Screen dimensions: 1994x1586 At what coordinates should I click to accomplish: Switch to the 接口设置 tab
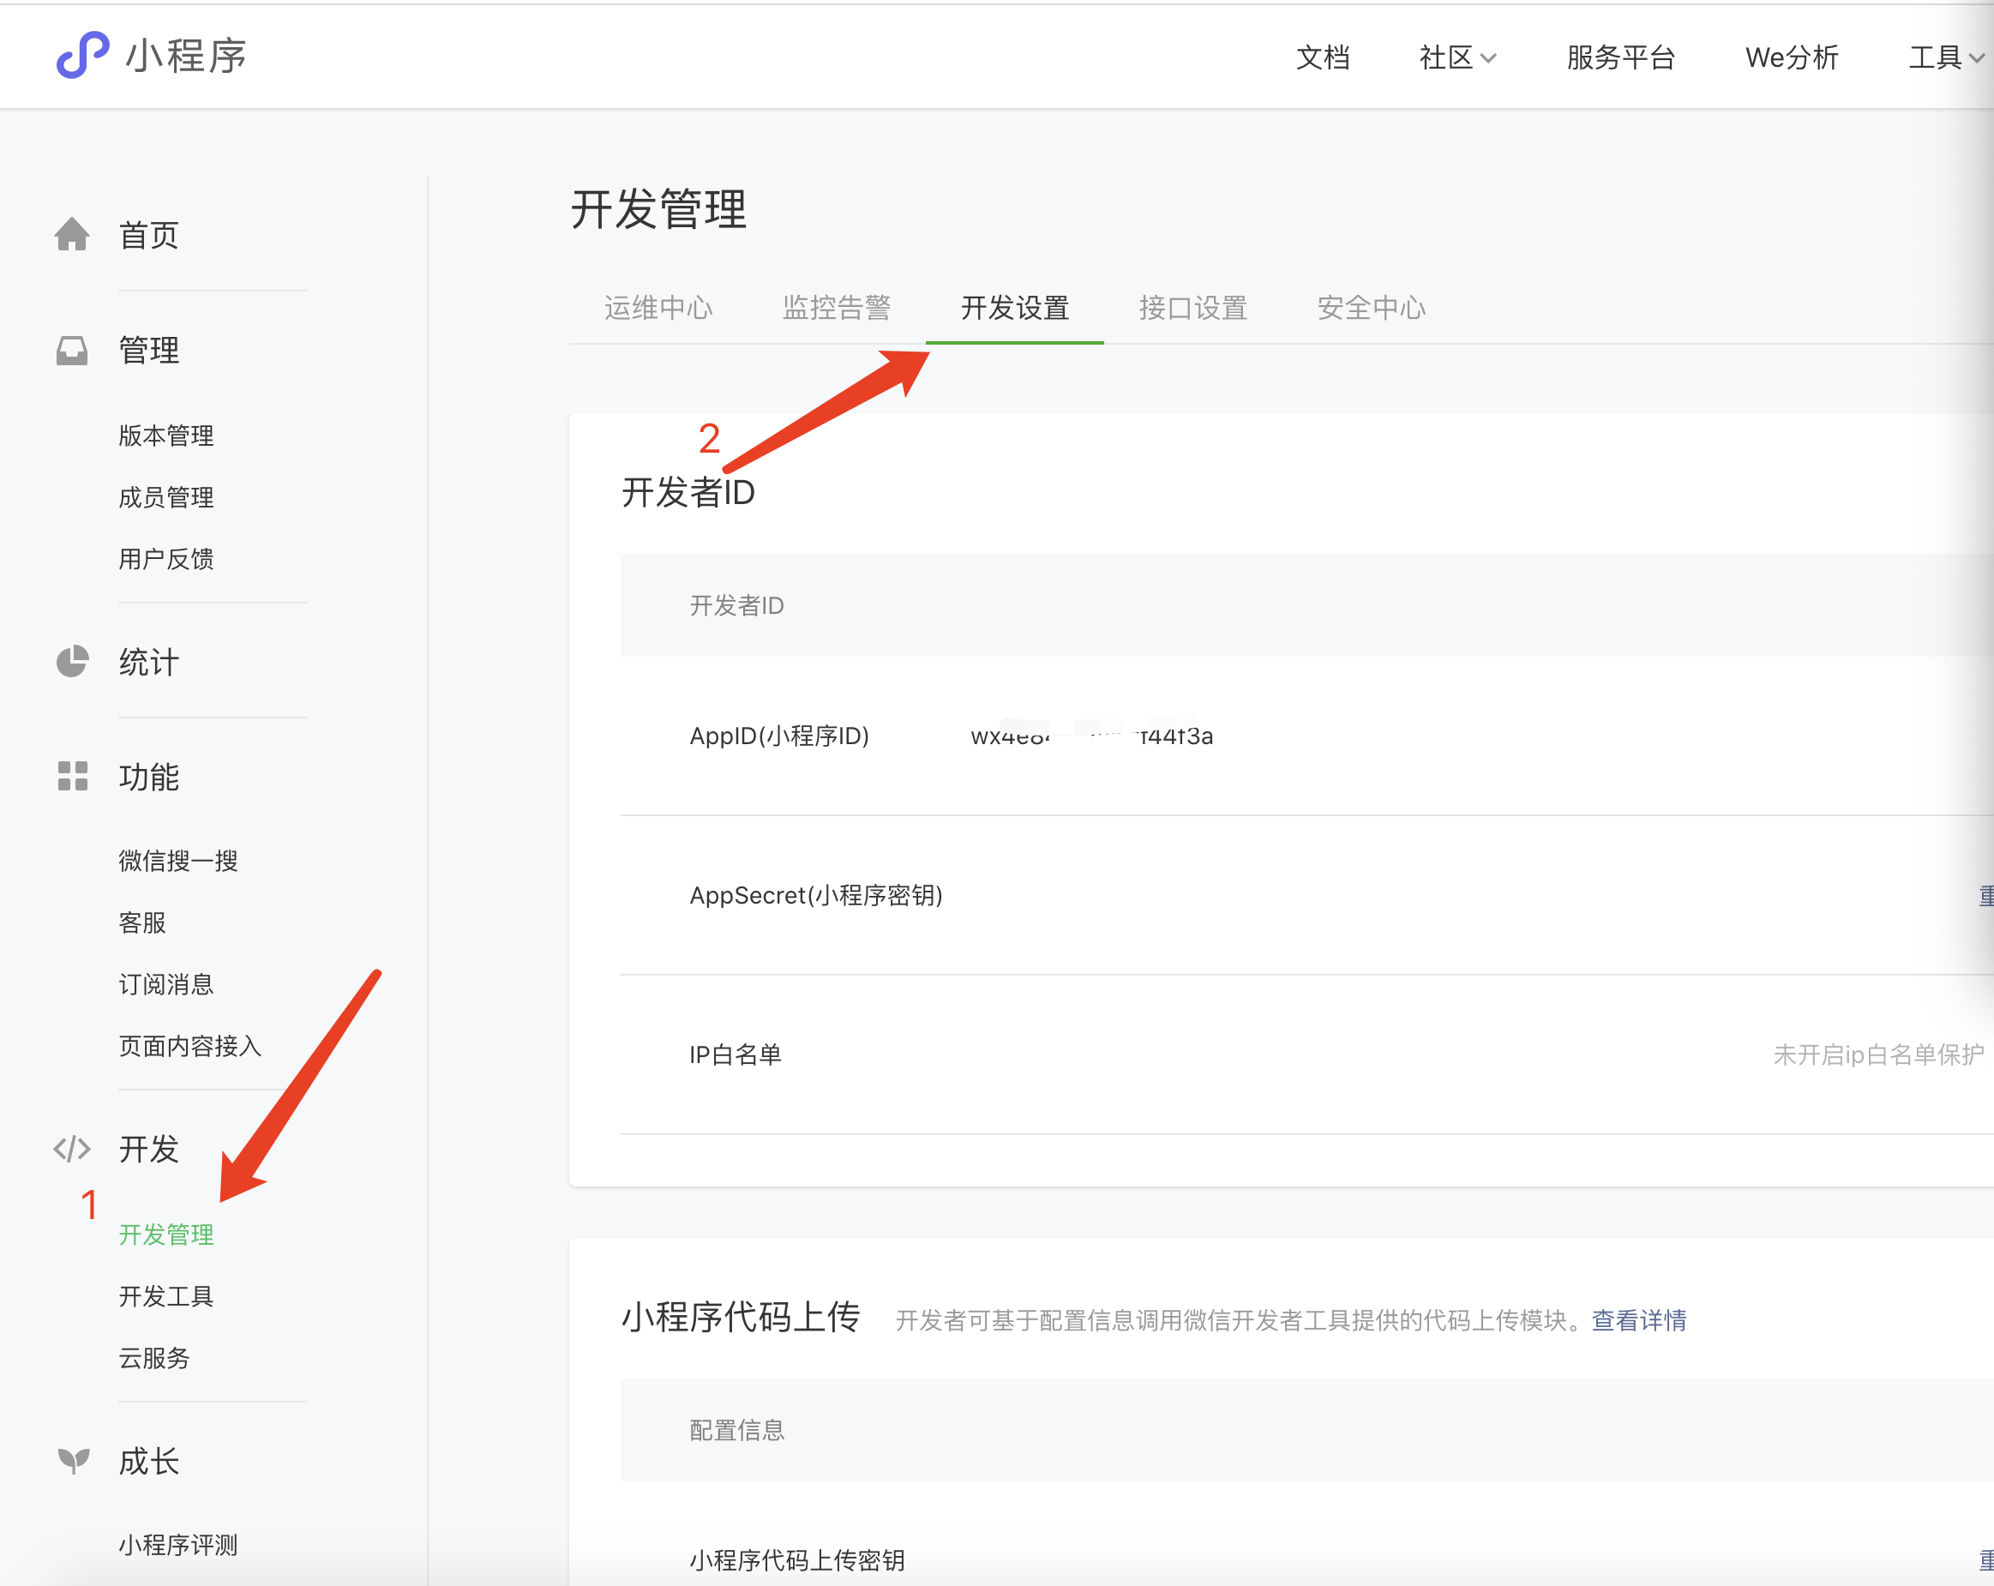(x=1193, y=308)
